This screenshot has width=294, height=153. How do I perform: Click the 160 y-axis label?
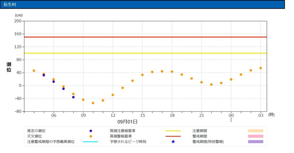[18, 34]
